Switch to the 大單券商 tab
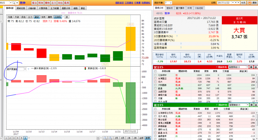The image size is (258, 140). coord(43,8)
